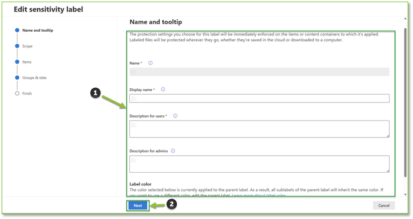This screenshot has width=413, height=219.
Task: Cancel editing the sensitivity label
Action: [384, 206]
